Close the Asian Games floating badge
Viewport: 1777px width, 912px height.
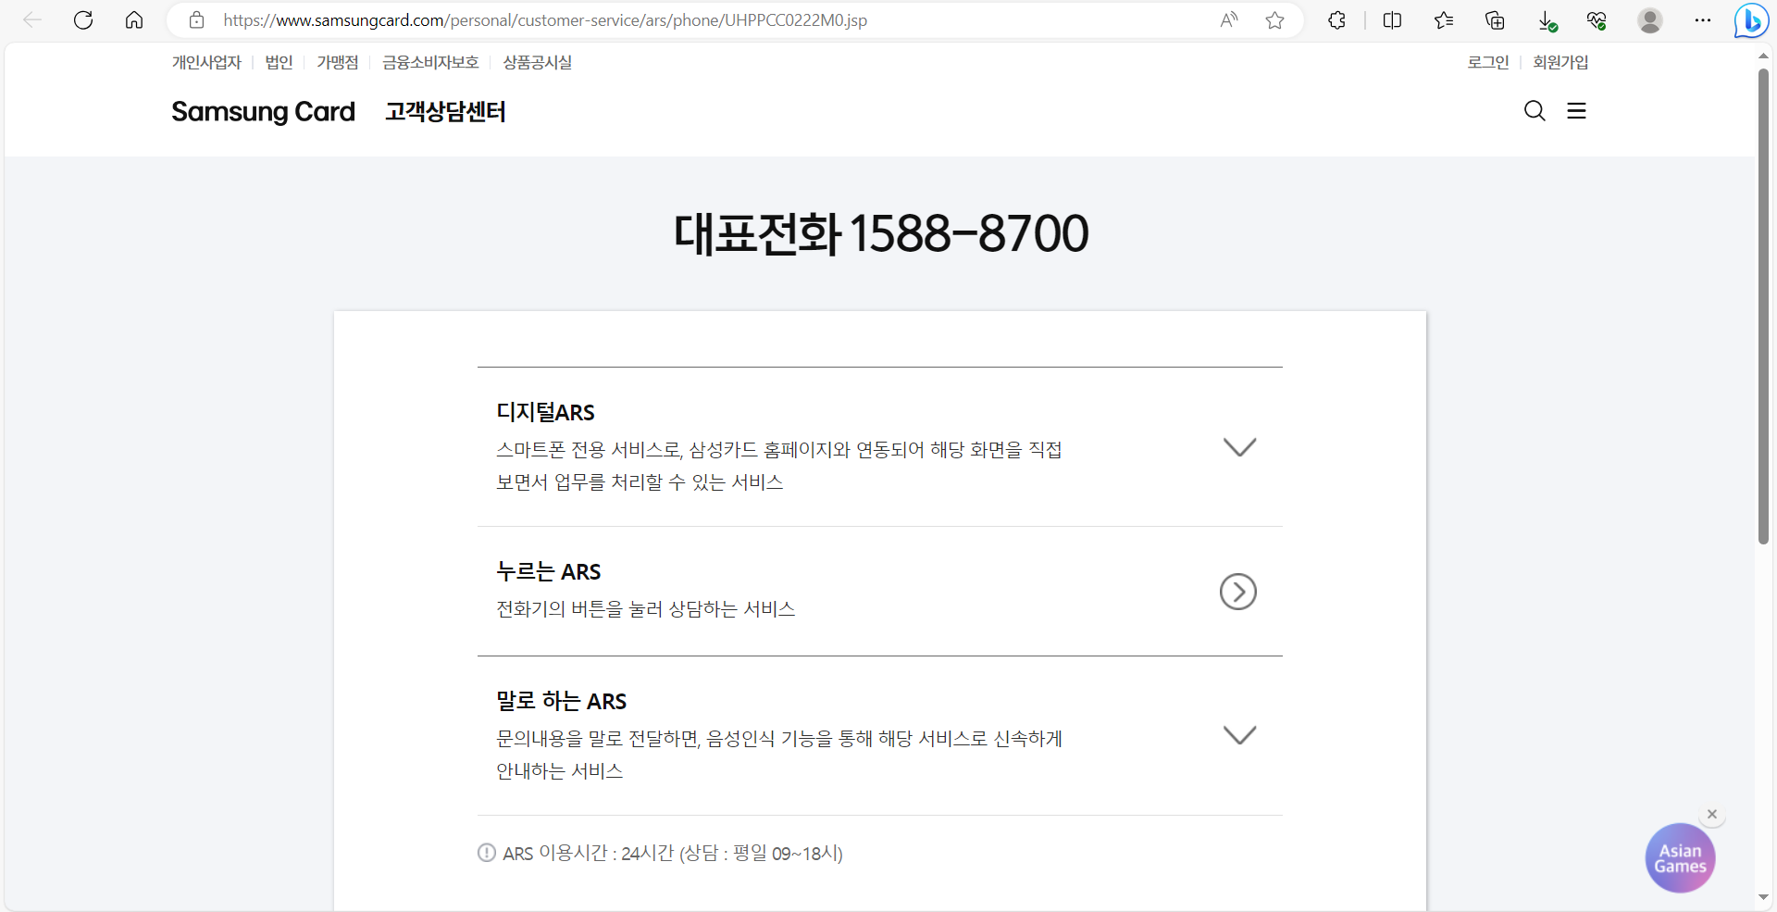(1712, 814)
